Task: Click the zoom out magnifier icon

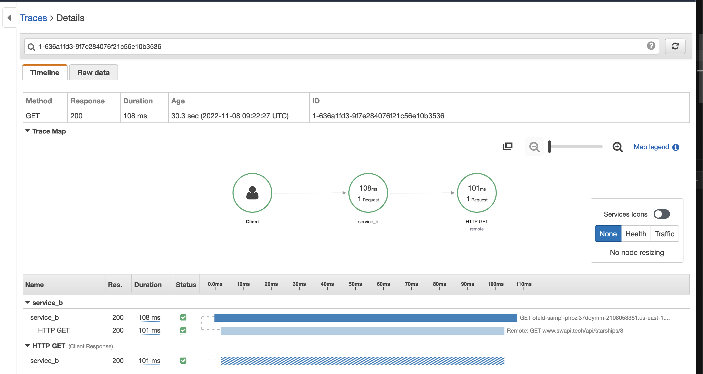Action: pyautogui.click(x=534, y=147)
